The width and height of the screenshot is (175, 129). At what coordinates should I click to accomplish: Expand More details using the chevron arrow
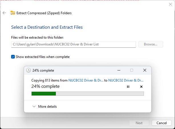(x=34, y=107)
